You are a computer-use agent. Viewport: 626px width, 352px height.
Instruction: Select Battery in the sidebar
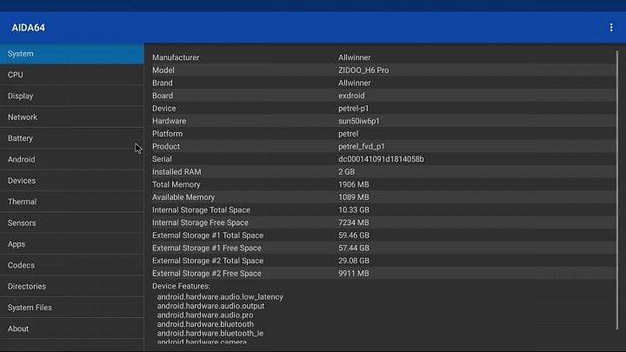[71, 138]
